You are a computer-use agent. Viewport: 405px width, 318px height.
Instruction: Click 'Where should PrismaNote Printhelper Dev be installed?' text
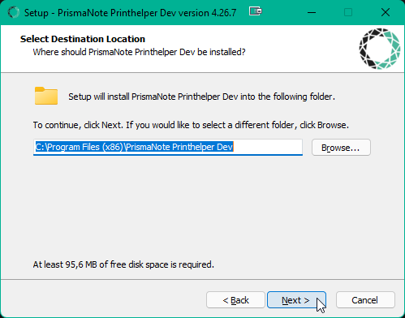point(139,52)
